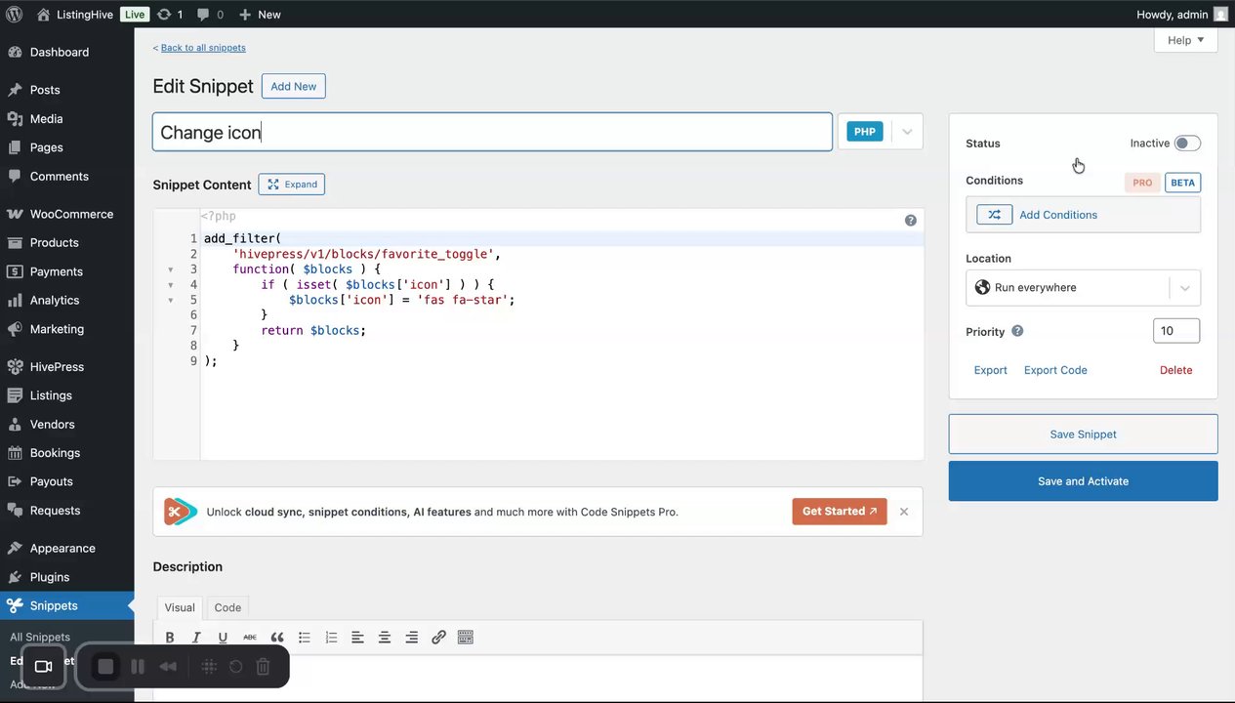Click the Listings sidebar icon

(15, 395)
